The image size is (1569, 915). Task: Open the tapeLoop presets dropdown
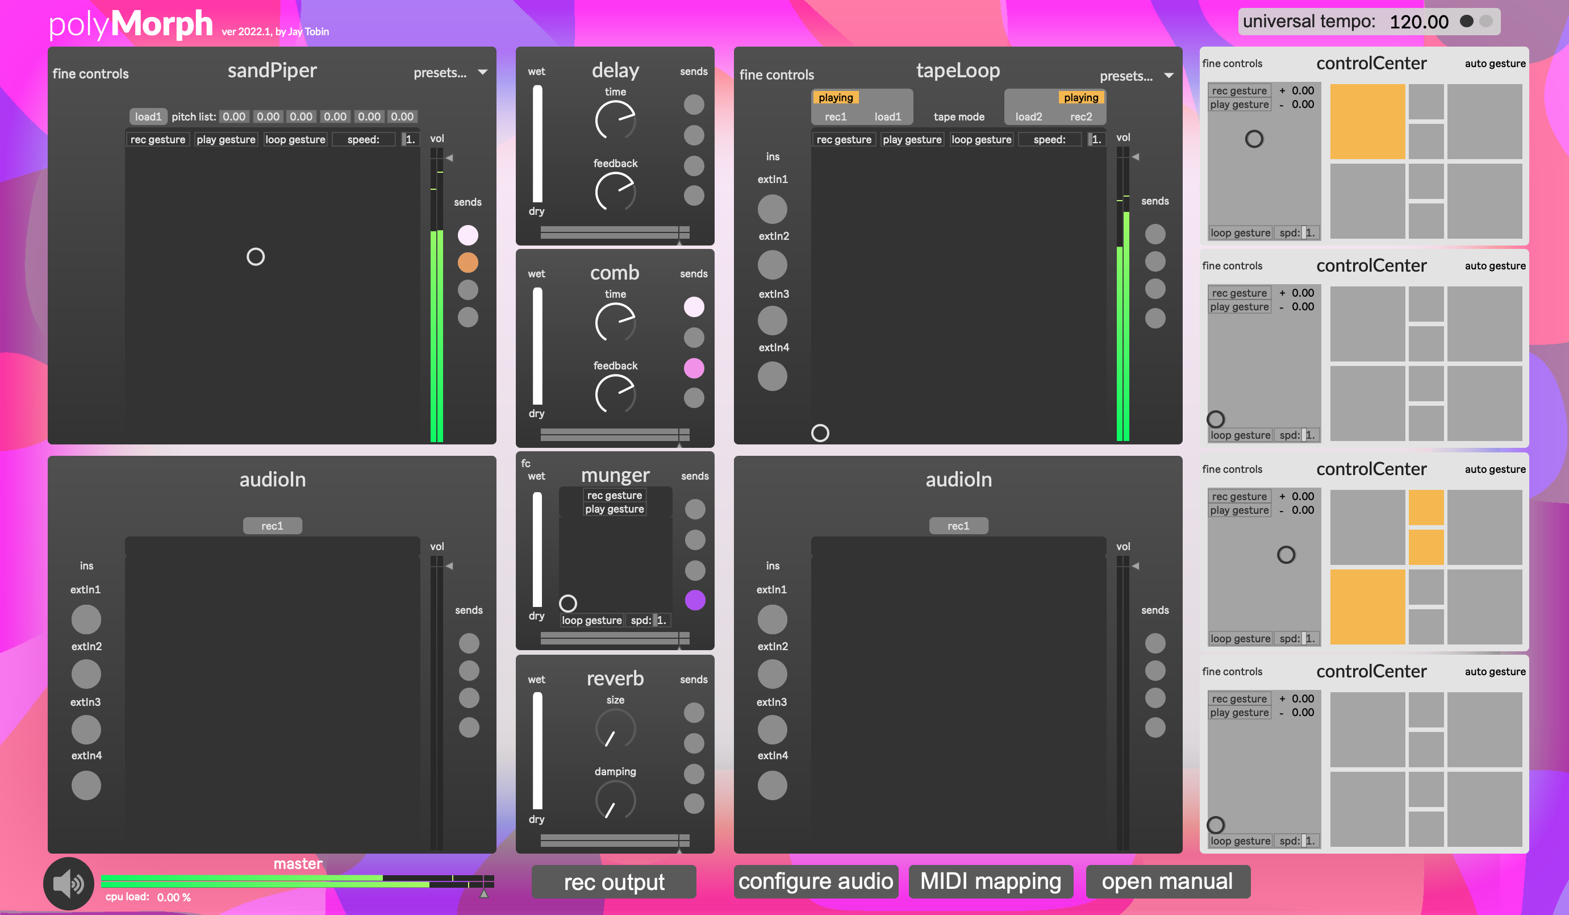1137,76
